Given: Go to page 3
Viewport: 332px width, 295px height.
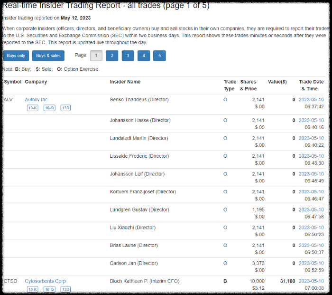Looking at the screenshot, I should click(128, 56).
